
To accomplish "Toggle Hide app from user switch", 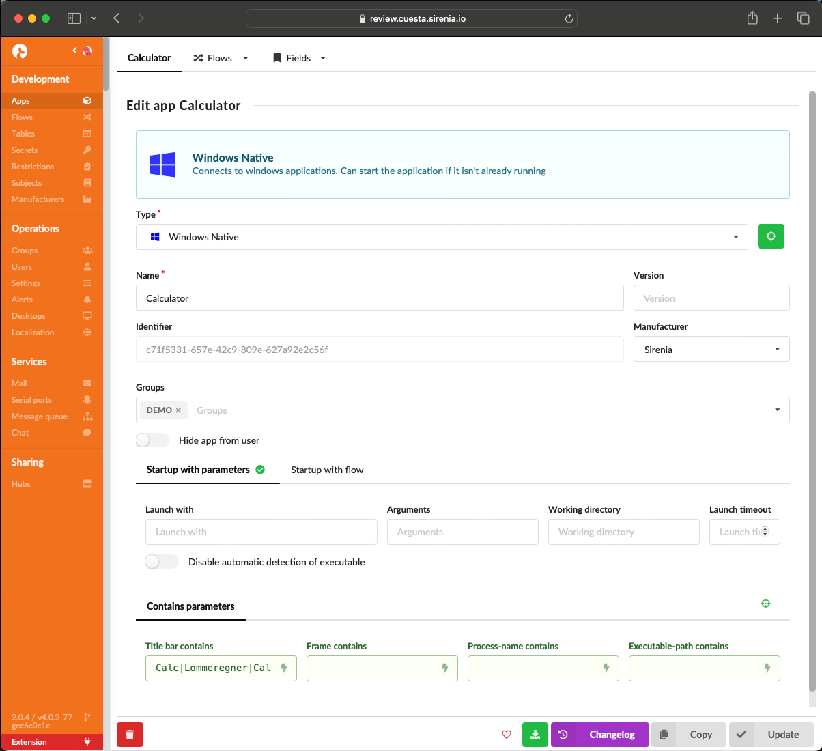I will 152,440.
